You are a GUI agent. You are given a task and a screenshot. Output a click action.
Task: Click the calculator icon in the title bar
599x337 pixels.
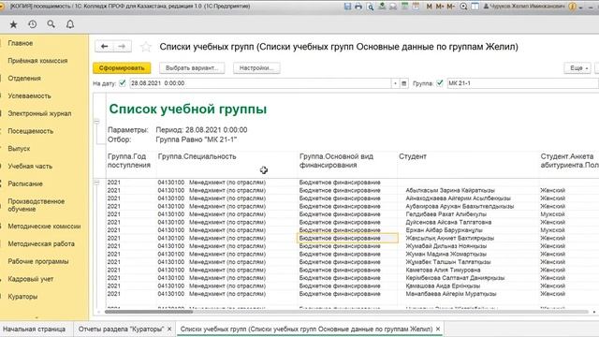(x=404, y=7)
